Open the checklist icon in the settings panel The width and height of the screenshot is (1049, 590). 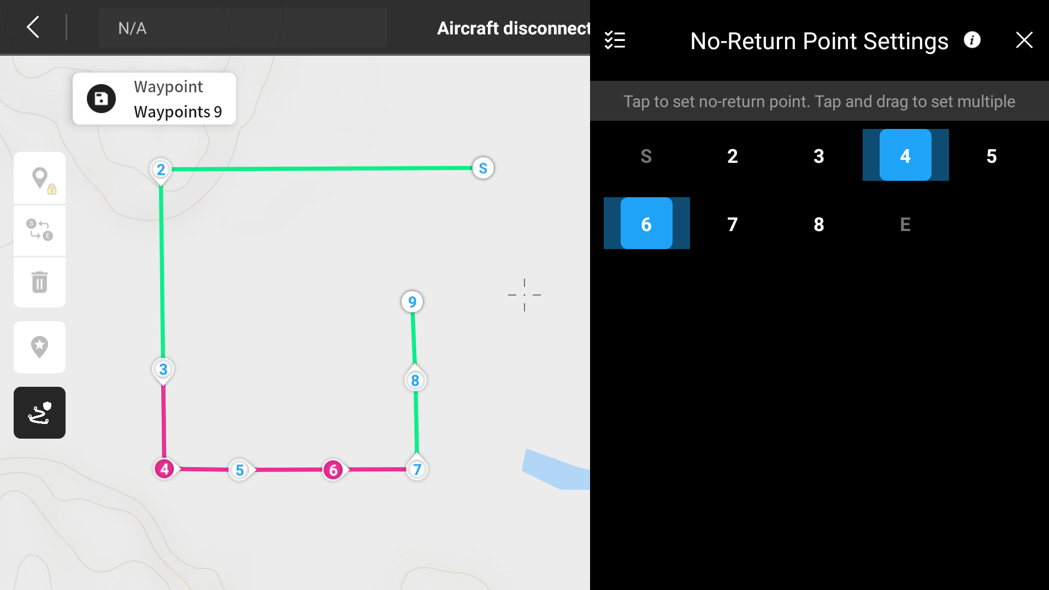(614, 40)
